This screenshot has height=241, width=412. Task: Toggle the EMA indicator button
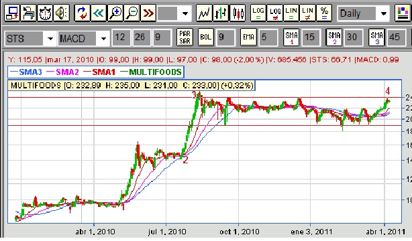click(248, 37)
